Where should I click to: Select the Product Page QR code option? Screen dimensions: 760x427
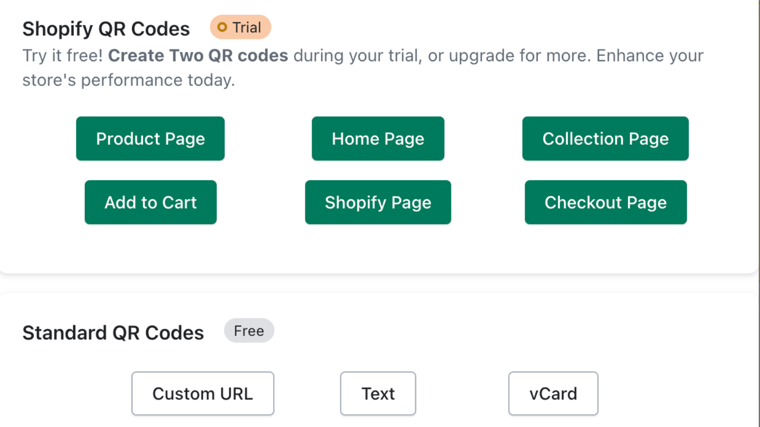150,139
